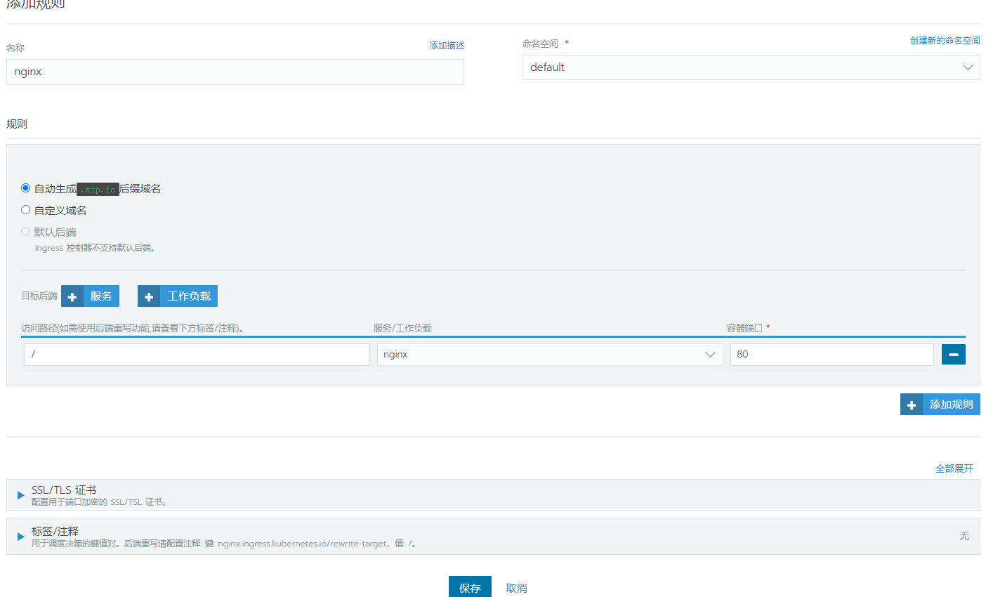Add a 工作负载 target backend
The image size is (986, 597).
point(178,296)
